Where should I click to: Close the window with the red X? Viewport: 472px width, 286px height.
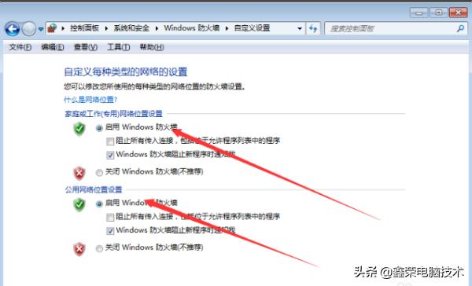458,13
